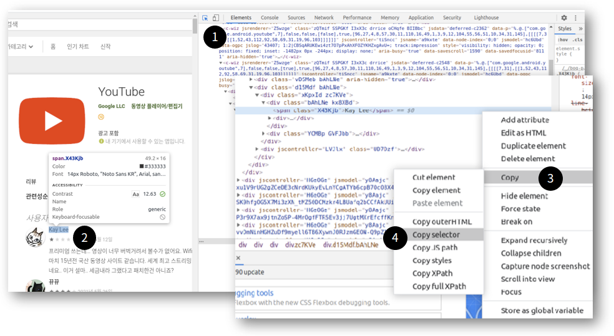Open the 동영상 플레이어/편집기 category link
This screenshot has width=614, height=336.
pos(157,107)
